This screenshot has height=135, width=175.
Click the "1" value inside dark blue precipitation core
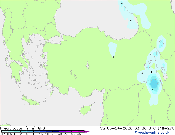click(153, 90)
